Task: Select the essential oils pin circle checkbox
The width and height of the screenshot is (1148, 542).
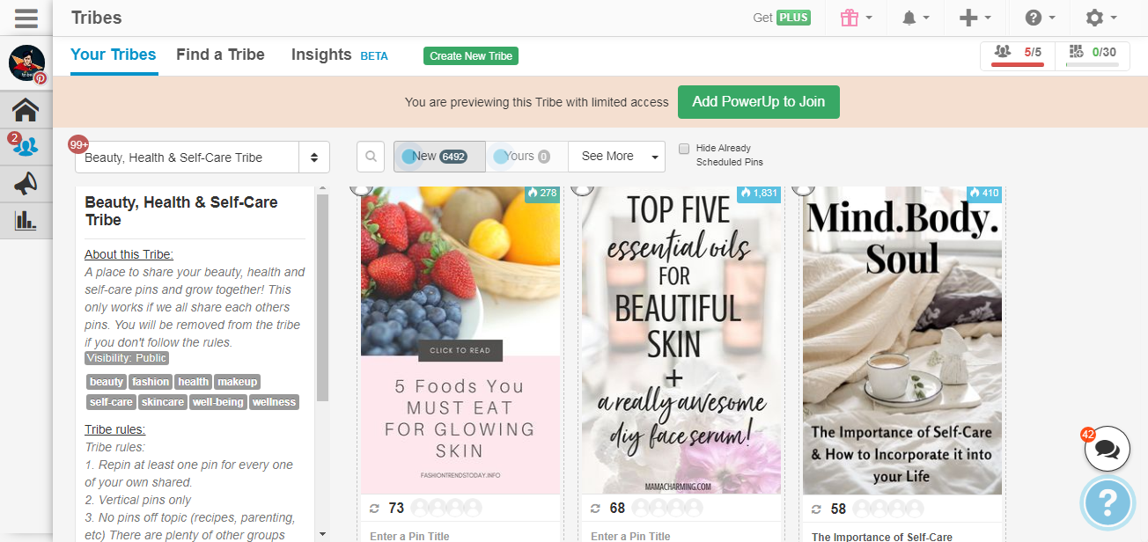Action: pos(582,187)
